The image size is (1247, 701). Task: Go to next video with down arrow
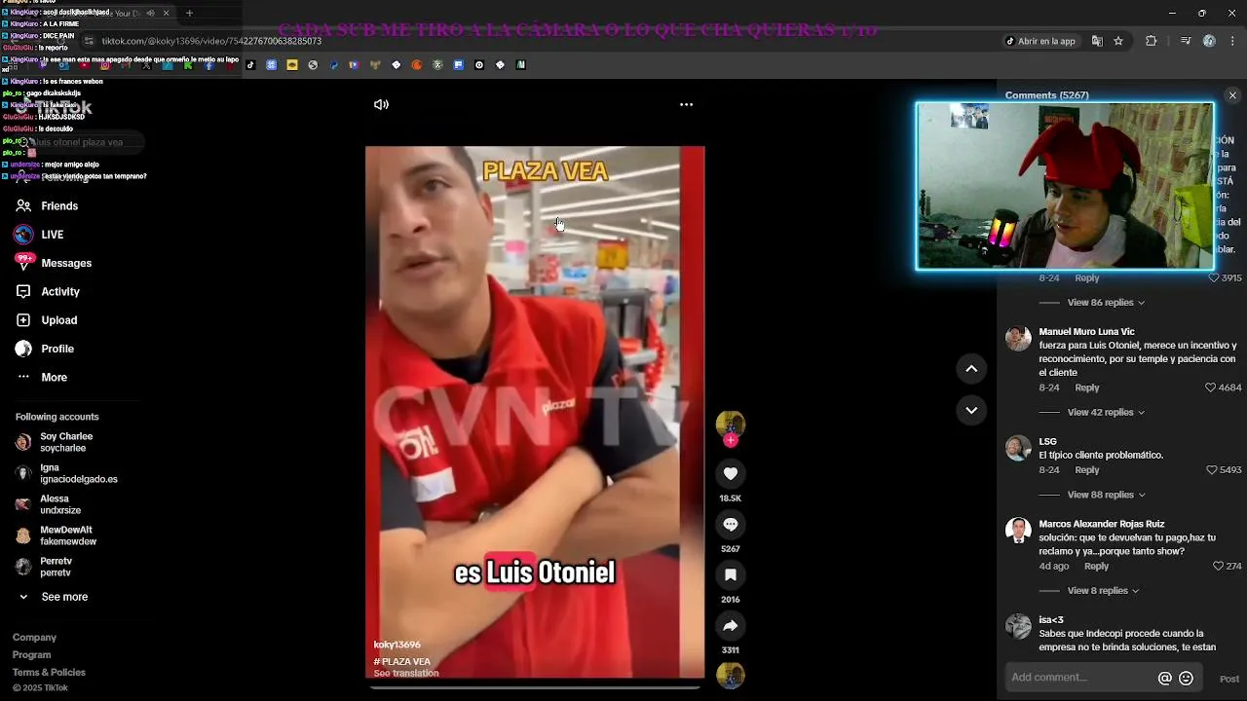point(971,411)
